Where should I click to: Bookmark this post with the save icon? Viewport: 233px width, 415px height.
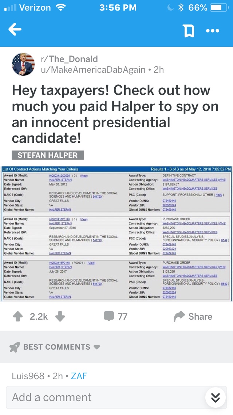[x=189, y=31]
